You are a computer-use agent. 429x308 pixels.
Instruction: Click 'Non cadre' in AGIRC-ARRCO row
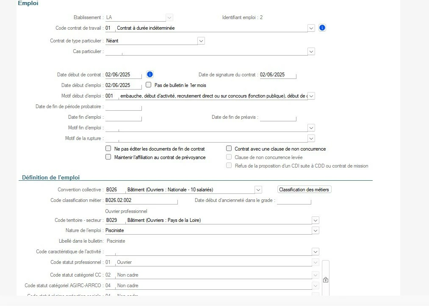pyautogui.click(x=128, y=286)
